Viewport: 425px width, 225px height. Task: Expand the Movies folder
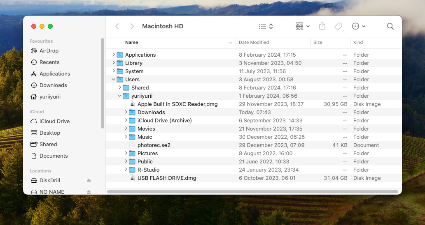pos(126,129)
